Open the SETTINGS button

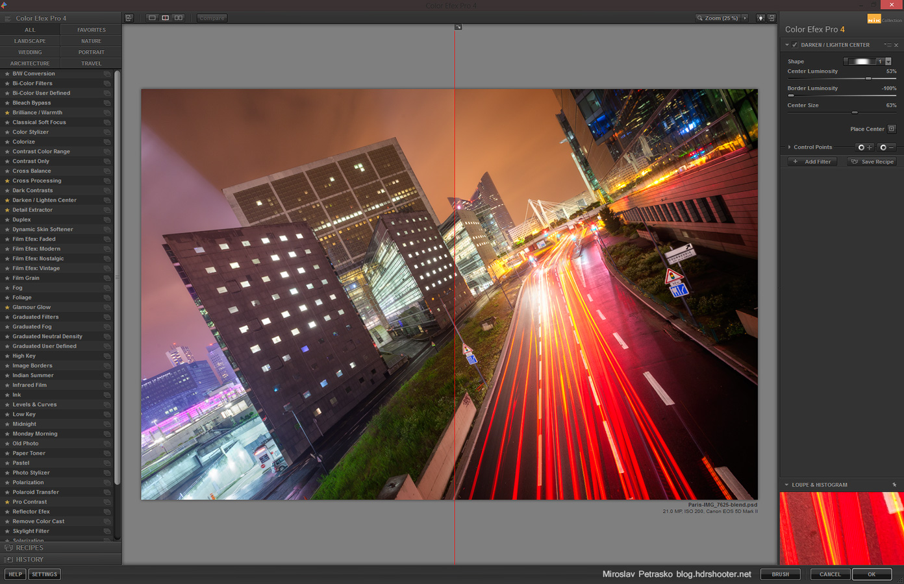[45, 574]
